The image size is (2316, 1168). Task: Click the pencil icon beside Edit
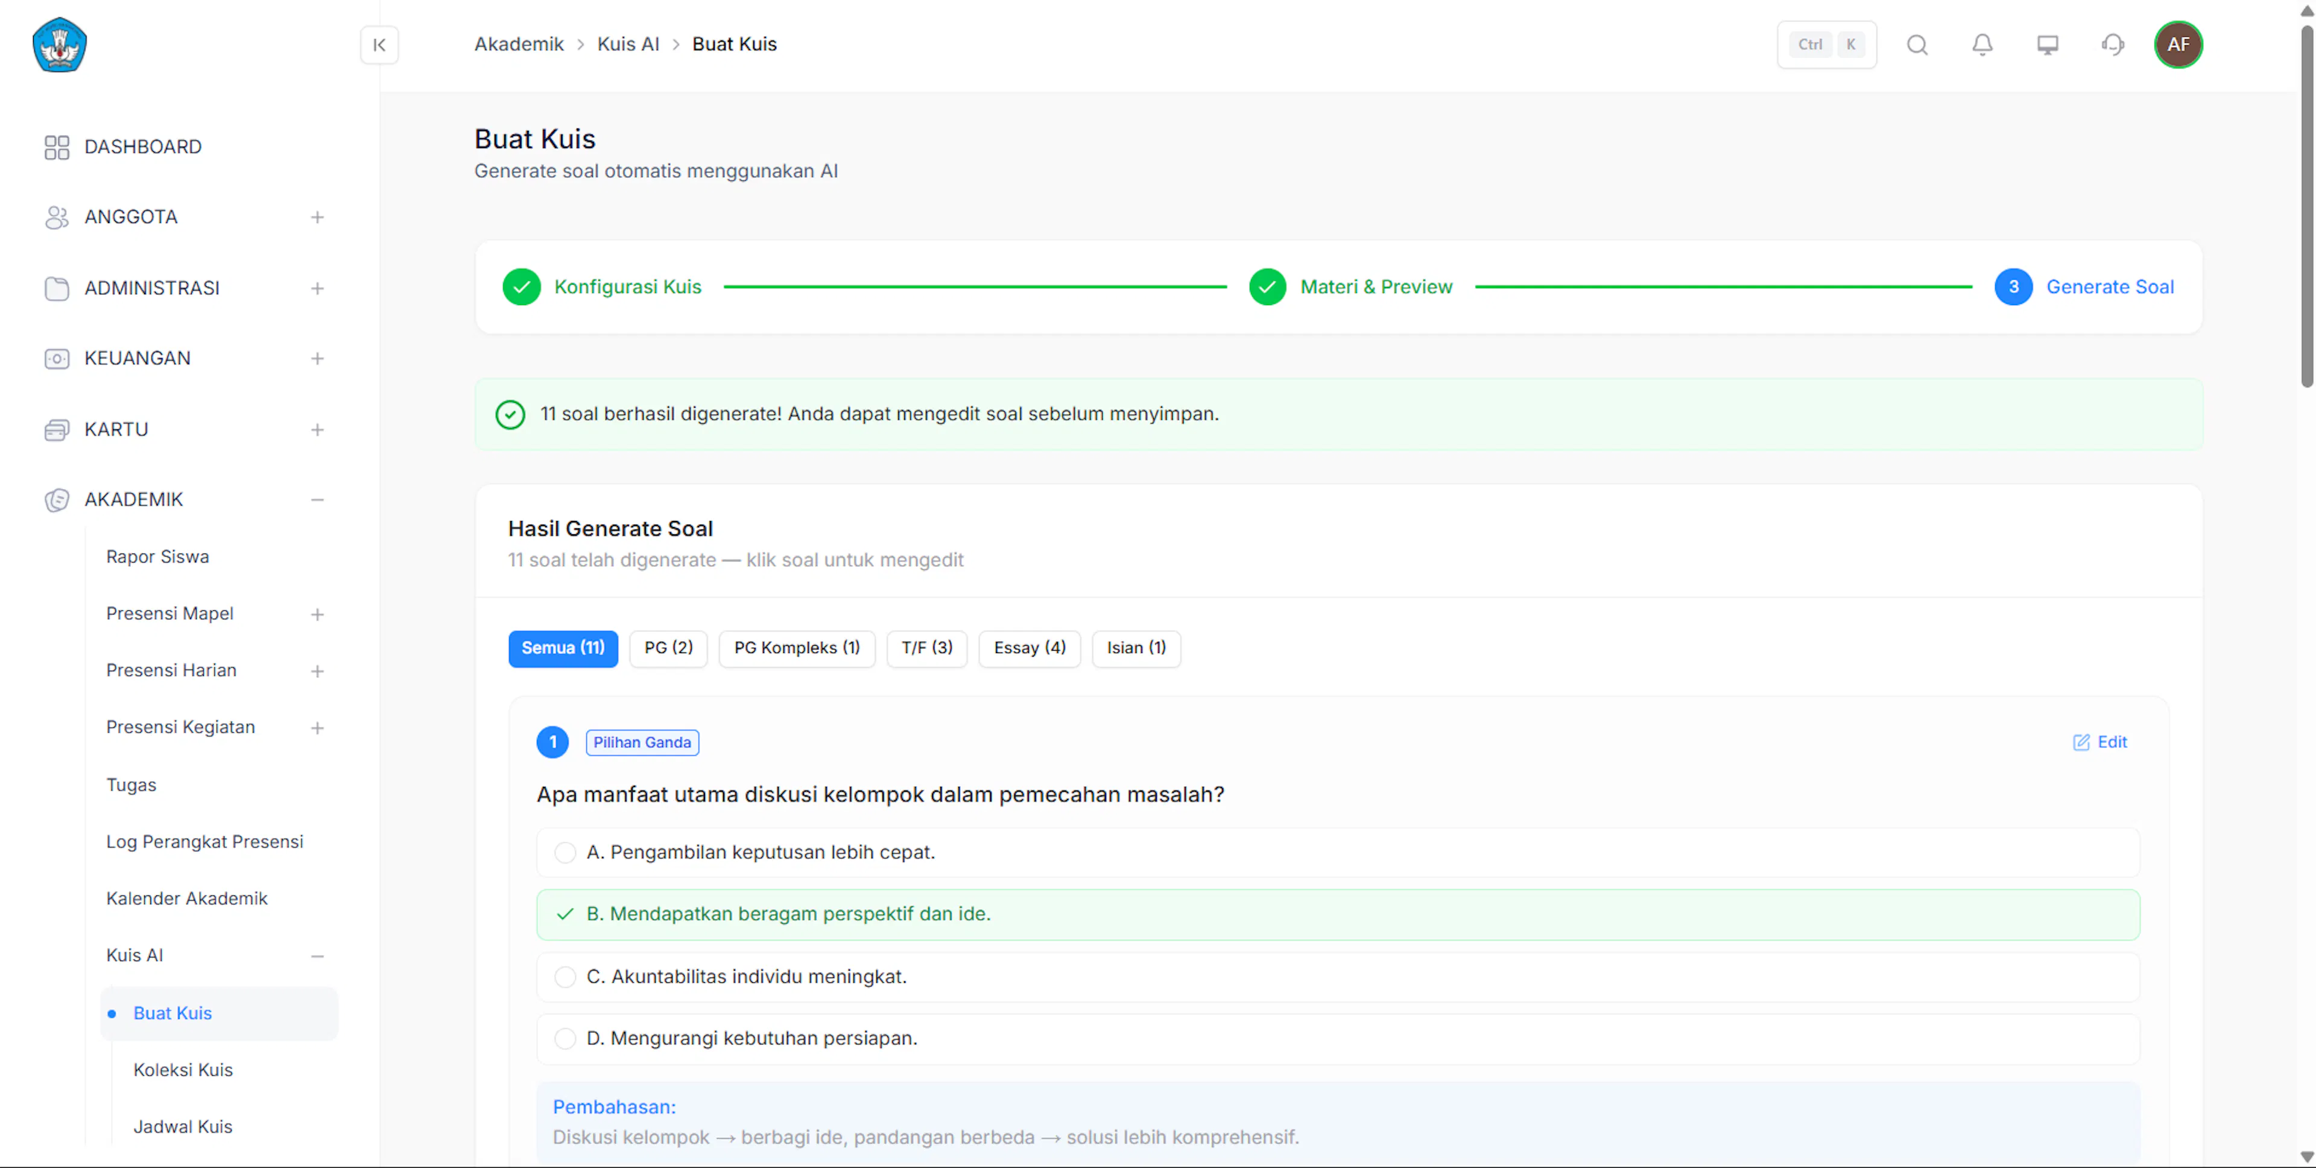pos(2080,742)
